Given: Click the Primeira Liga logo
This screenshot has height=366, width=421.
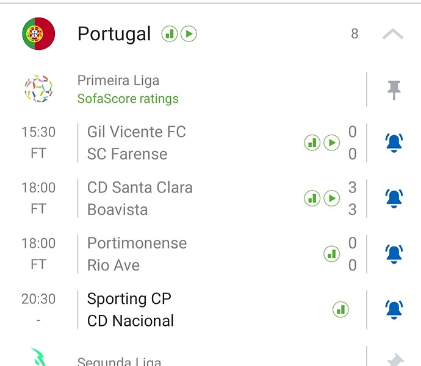Looking at the screenshot, I should click(x=38, y=89).
